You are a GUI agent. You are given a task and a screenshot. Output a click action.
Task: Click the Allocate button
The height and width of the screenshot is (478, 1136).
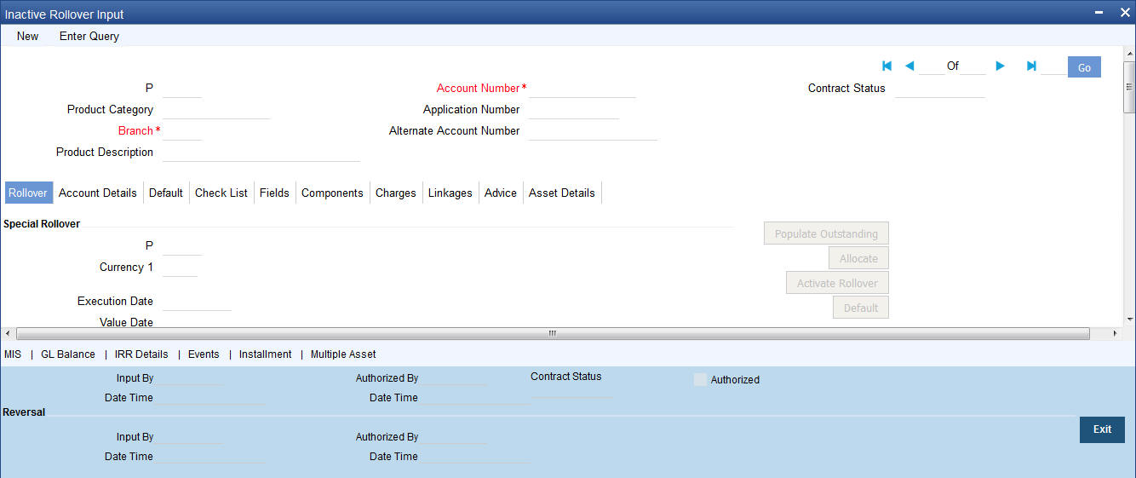pos(858,258)
